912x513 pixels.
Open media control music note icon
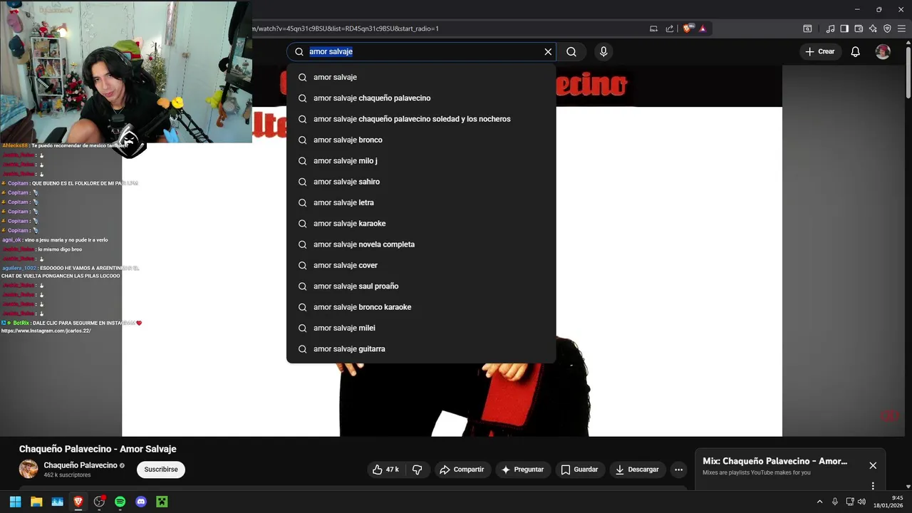coord(830,28)
